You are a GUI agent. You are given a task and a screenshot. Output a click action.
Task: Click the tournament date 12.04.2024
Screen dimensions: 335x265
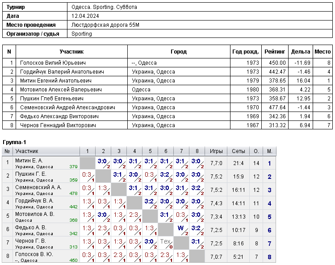[85, 16]
